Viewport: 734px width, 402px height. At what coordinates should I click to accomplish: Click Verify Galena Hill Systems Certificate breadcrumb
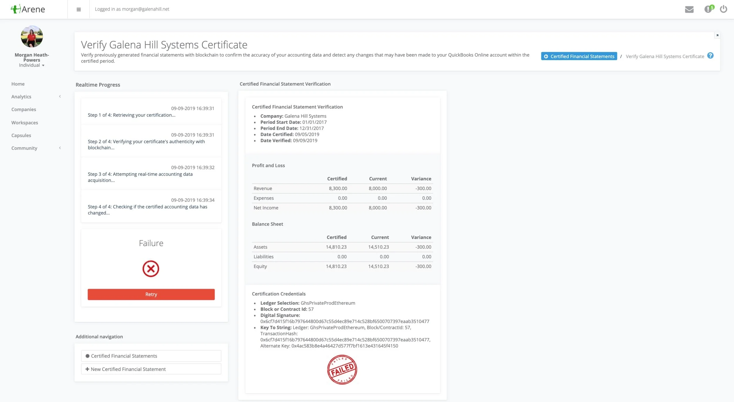(x=665, y=56)
